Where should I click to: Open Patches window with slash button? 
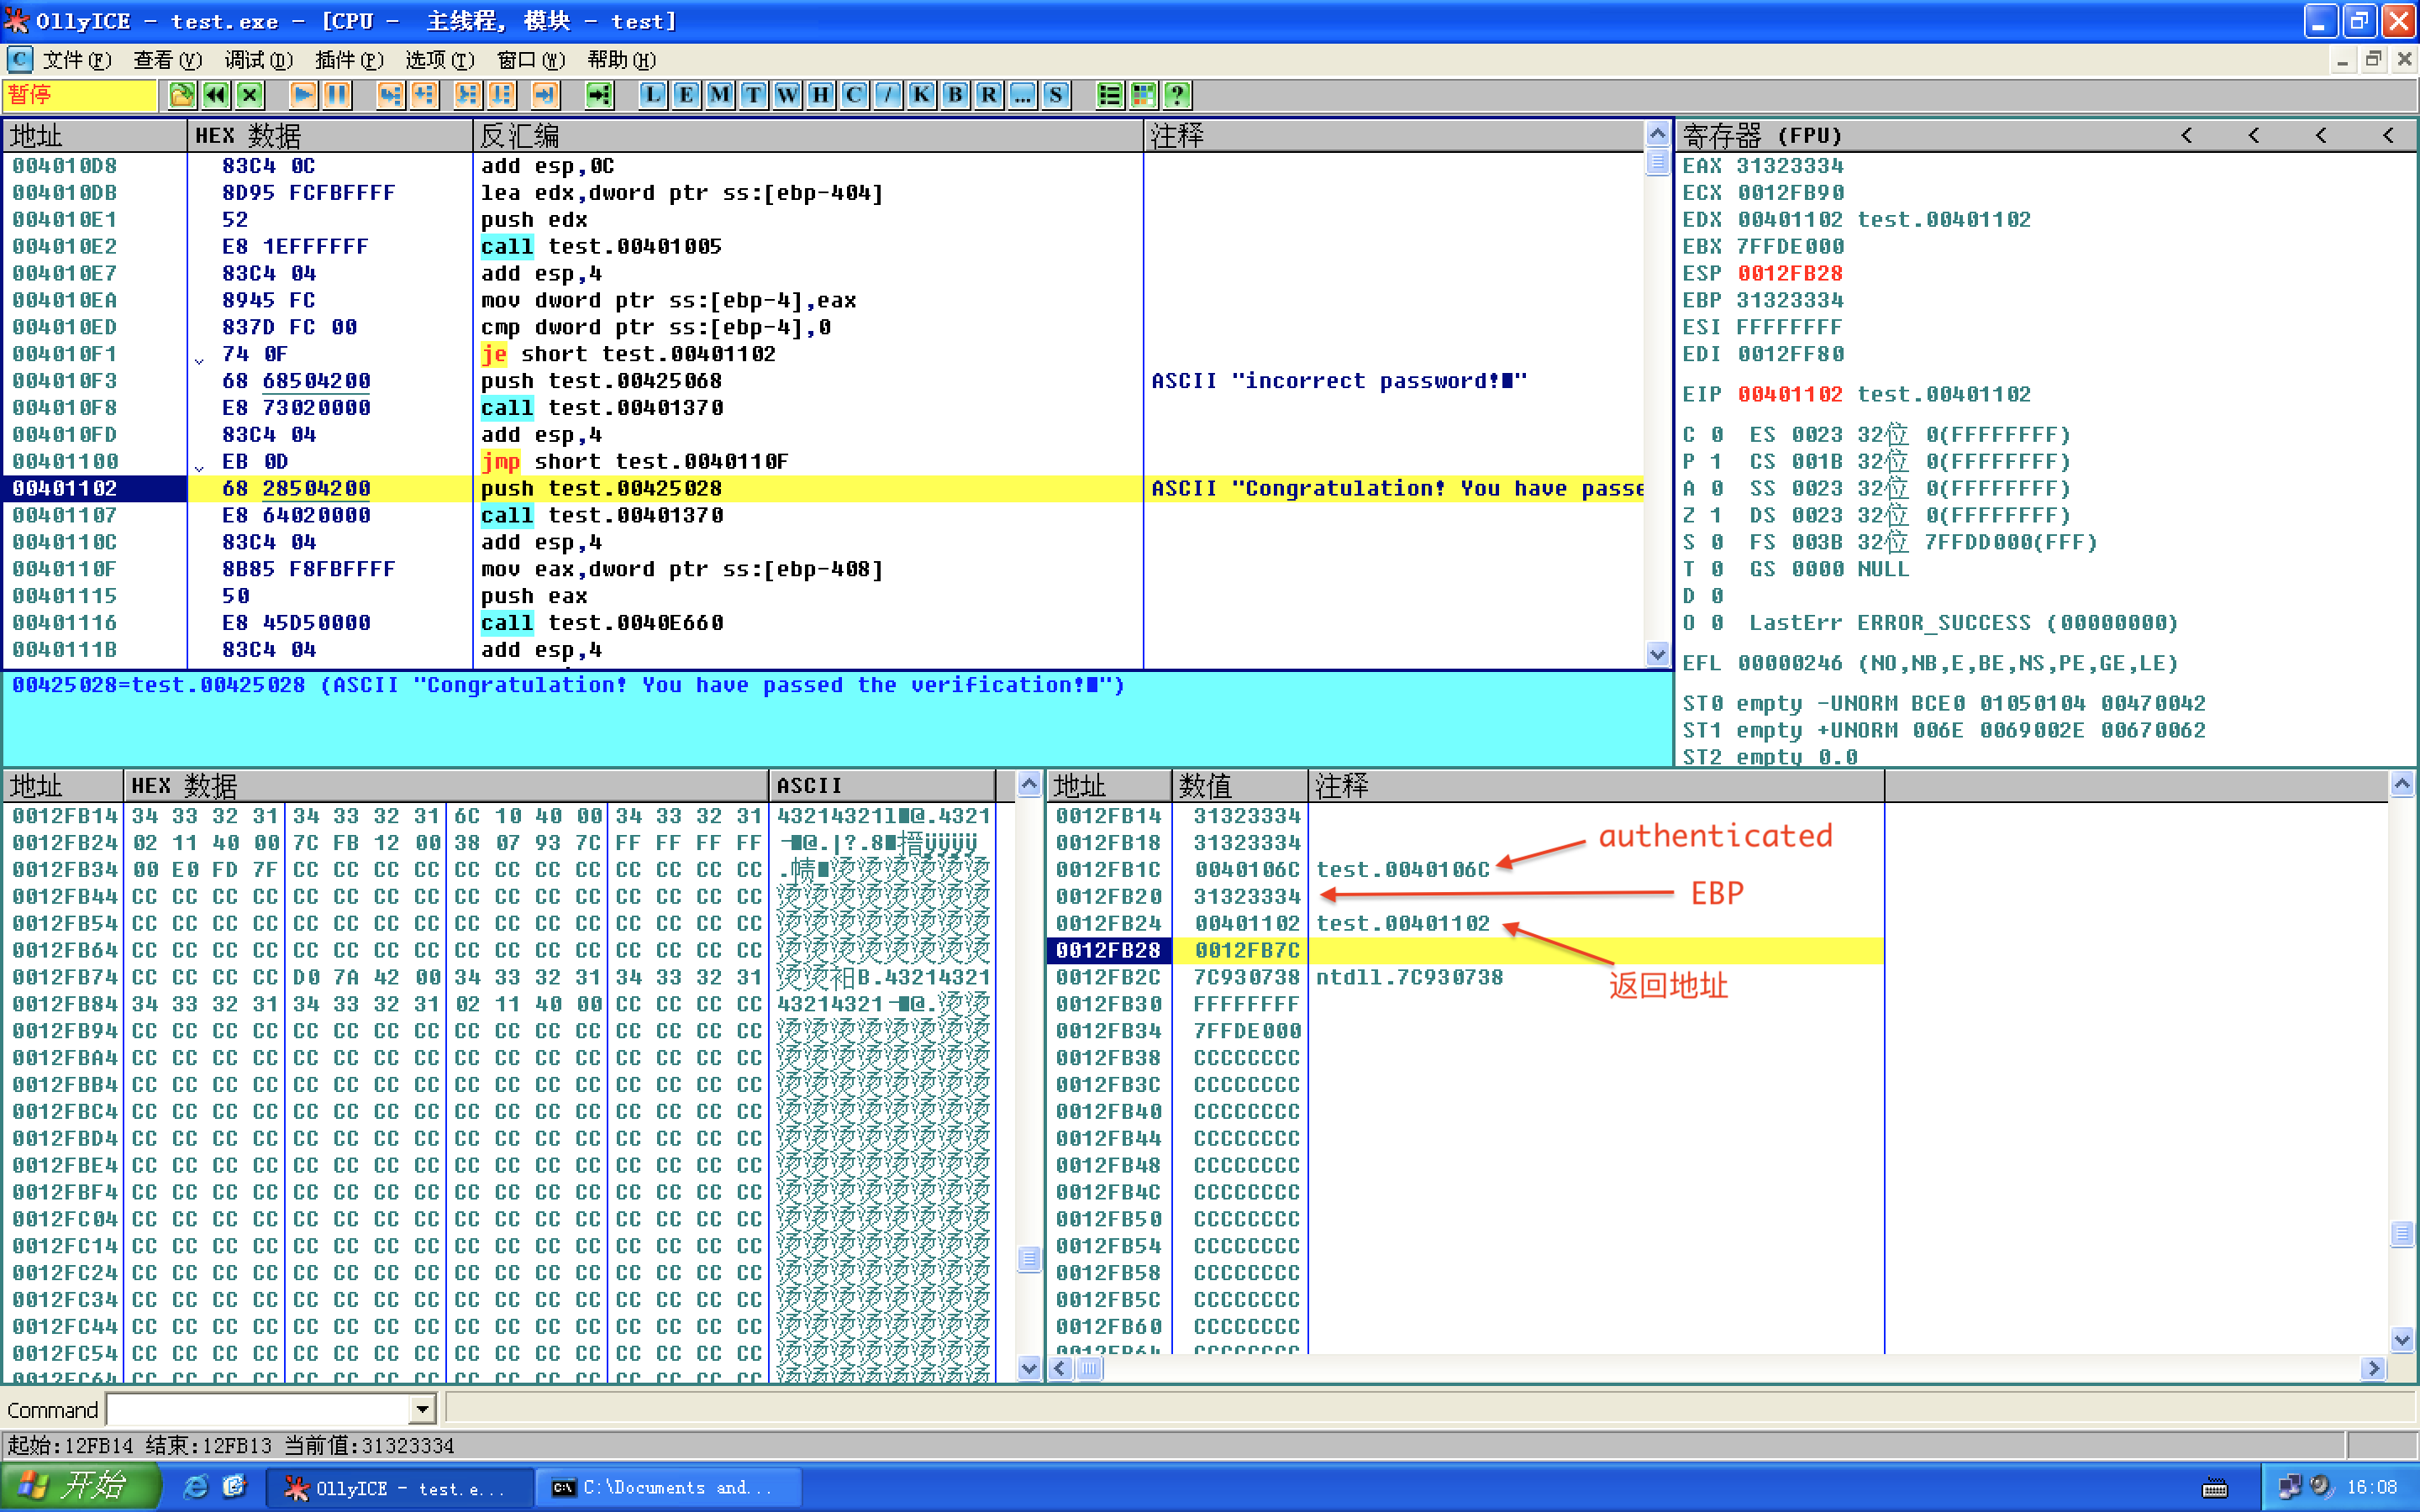(x=888, y=95)
